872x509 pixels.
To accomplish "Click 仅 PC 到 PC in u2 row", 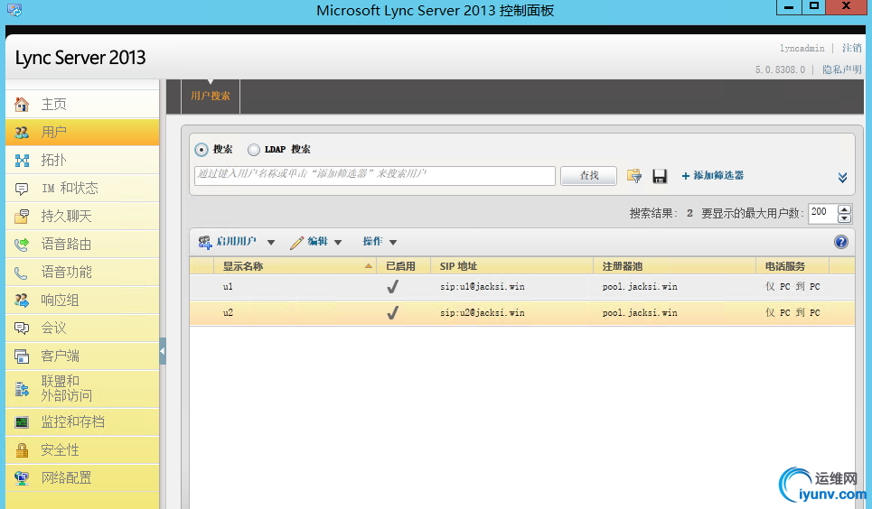I will [x=792, y=313].
